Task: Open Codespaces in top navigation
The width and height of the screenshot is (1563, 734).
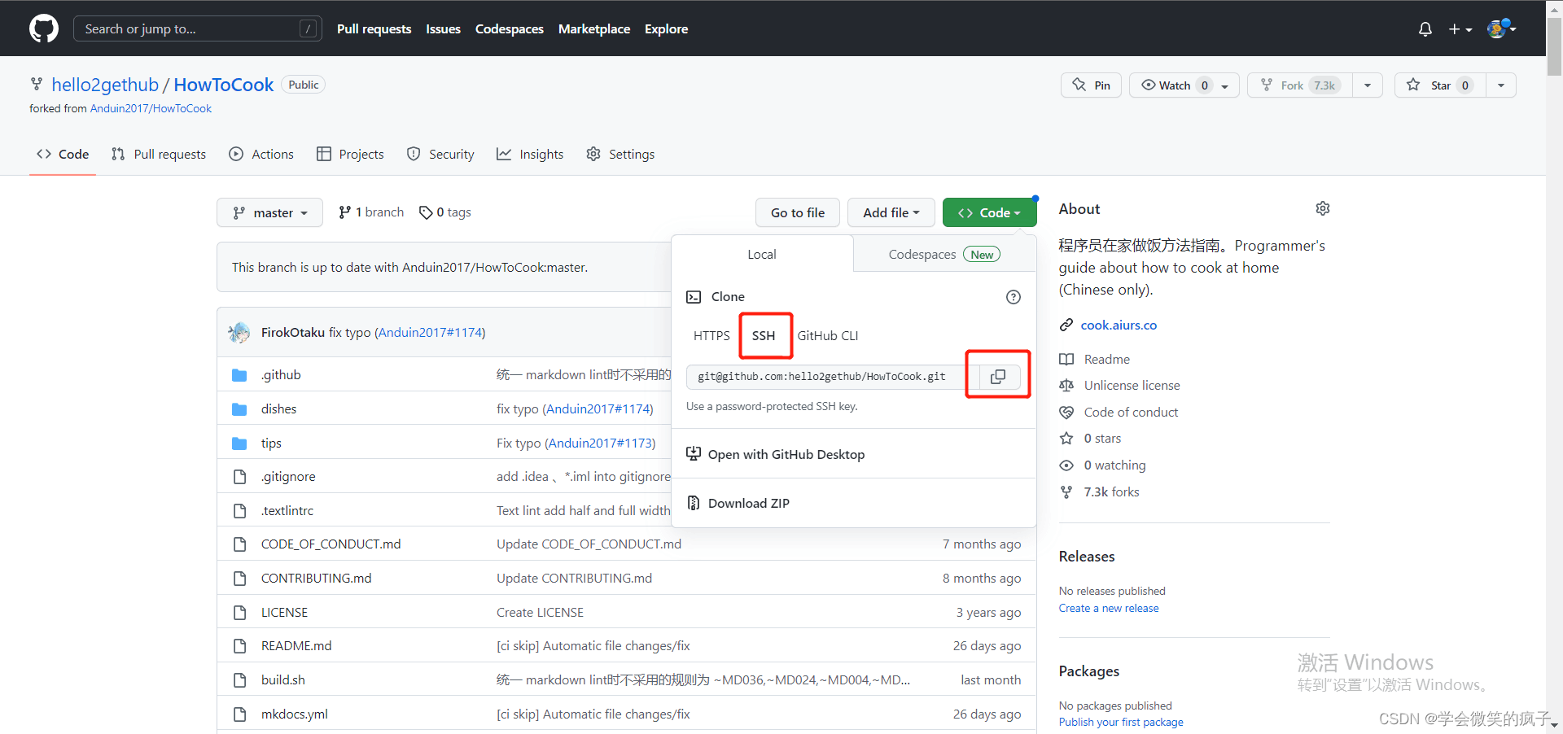Action: [x=510, y=28]
